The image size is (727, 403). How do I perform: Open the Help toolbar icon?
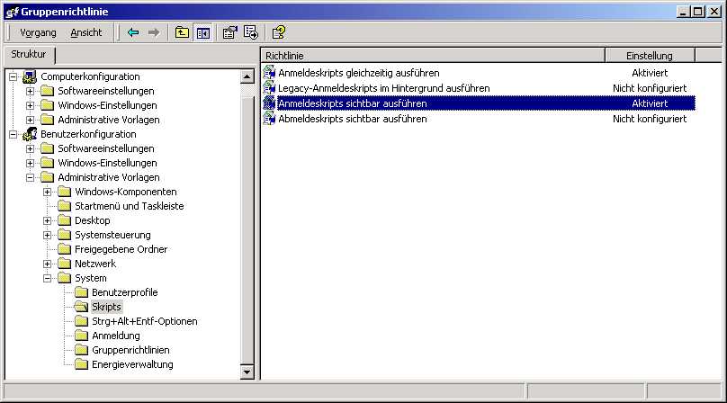[279, 32]
